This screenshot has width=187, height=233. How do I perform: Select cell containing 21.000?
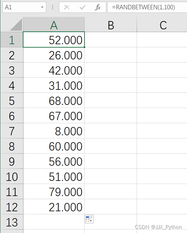[x=54, y=206]
